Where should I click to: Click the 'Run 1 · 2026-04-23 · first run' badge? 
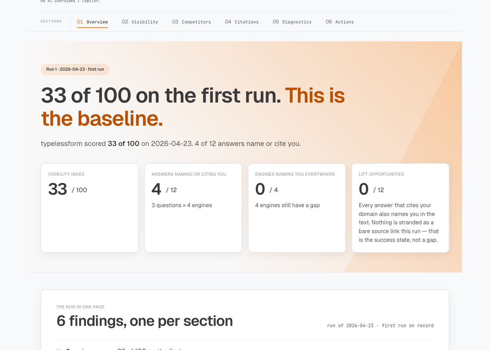click(75, 69)
